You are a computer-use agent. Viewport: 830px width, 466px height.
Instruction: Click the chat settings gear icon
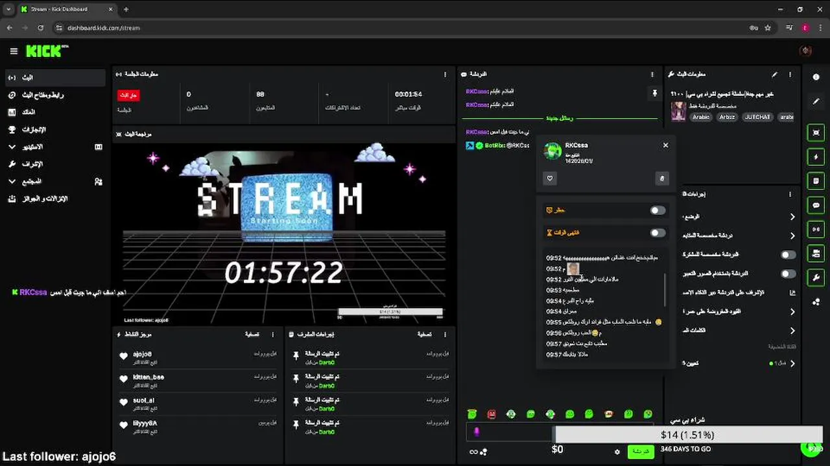point(617,452)
